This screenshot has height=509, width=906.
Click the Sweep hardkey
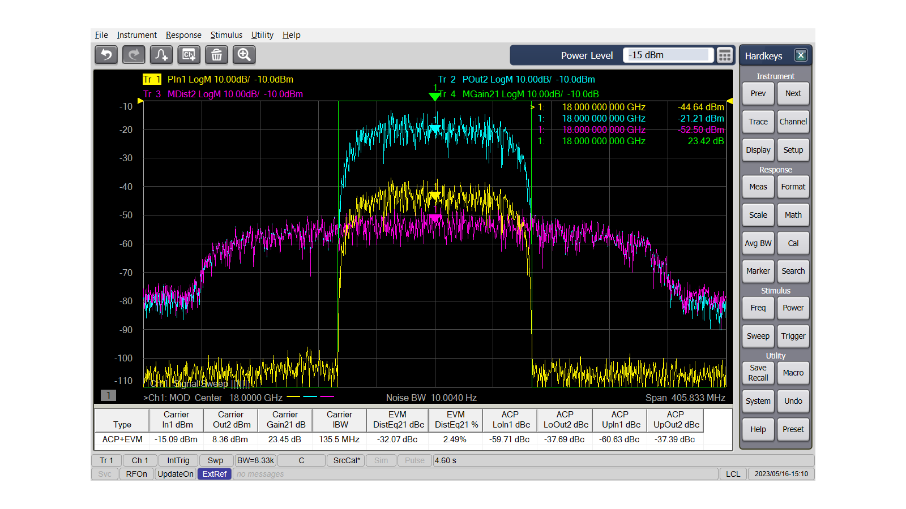tap(758, 336)
